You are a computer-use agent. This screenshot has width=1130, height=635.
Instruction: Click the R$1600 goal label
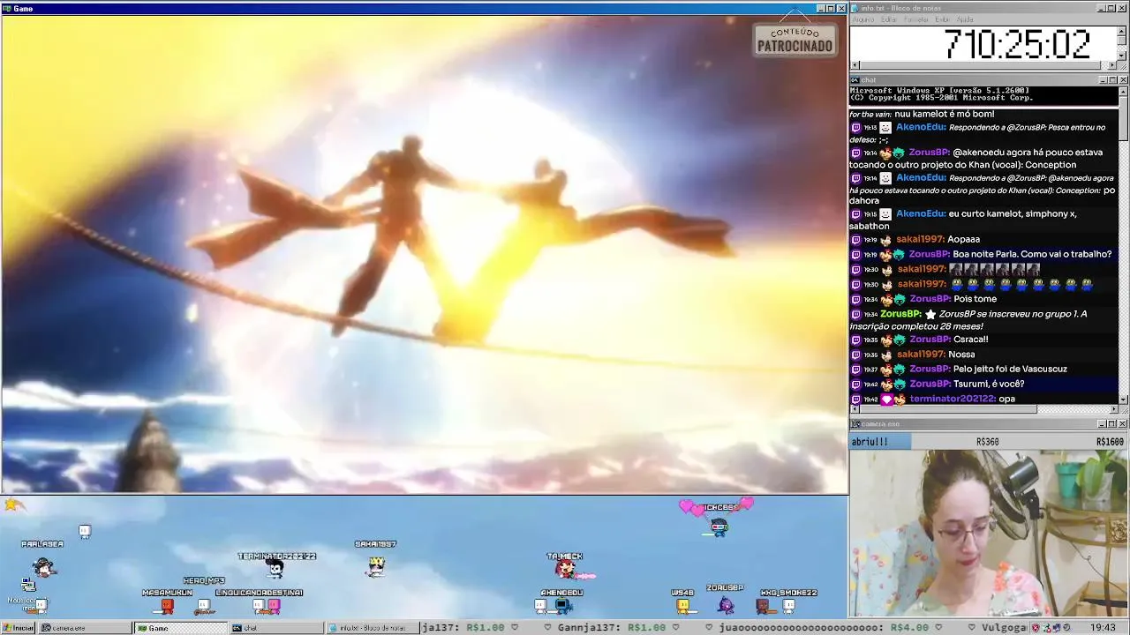[1110, 442]
